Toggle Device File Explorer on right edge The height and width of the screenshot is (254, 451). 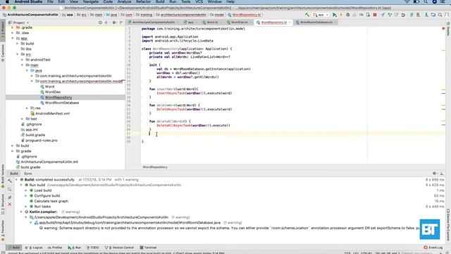[448, 224]
